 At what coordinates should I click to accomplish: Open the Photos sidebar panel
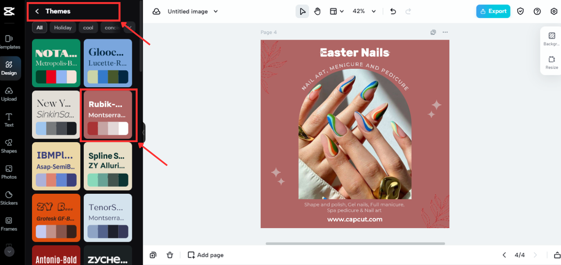coord(9,172)
